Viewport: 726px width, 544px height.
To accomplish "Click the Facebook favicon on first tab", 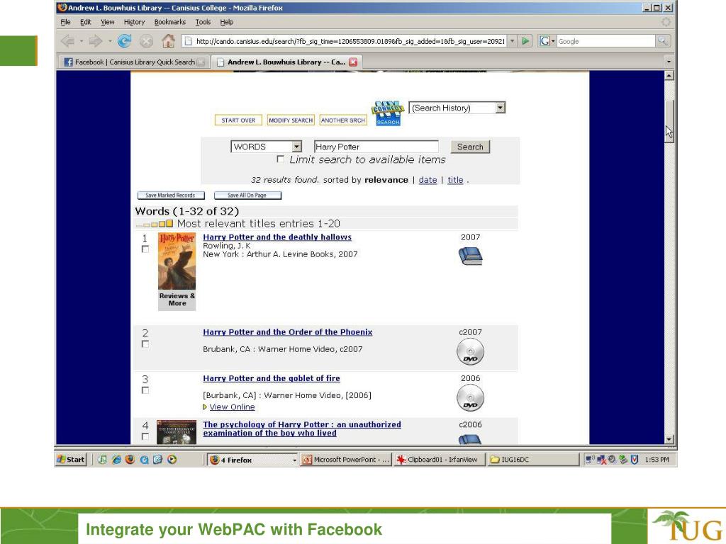I will click(x=68, y=62).
